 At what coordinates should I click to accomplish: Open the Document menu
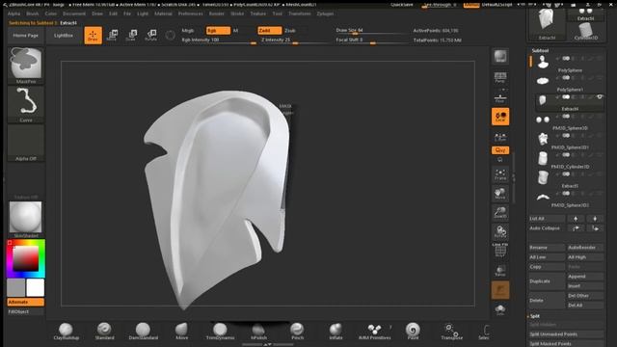(74, 13)
